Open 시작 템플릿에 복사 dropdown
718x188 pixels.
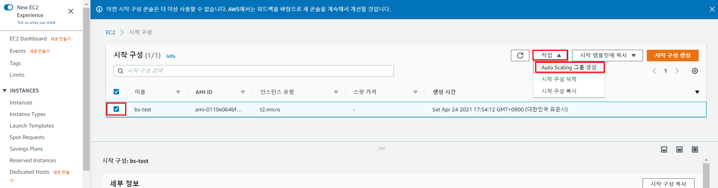[x=607, y=55]
